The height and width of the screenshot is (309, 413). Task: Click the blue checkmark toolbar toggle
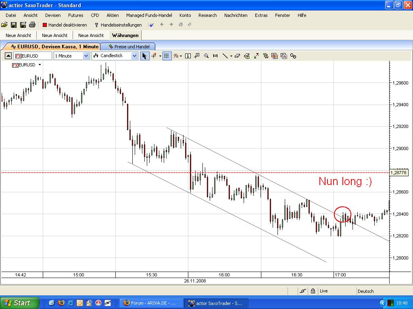[x=152, y=25]
